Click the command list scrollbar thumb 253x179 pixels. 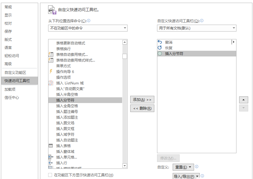coord(125,56)
